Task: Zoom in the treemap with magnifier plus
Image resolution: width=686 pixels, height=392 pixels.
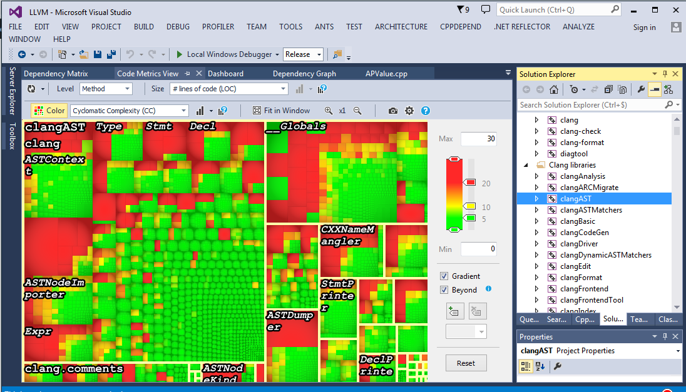Action: [x=328, y=111]
